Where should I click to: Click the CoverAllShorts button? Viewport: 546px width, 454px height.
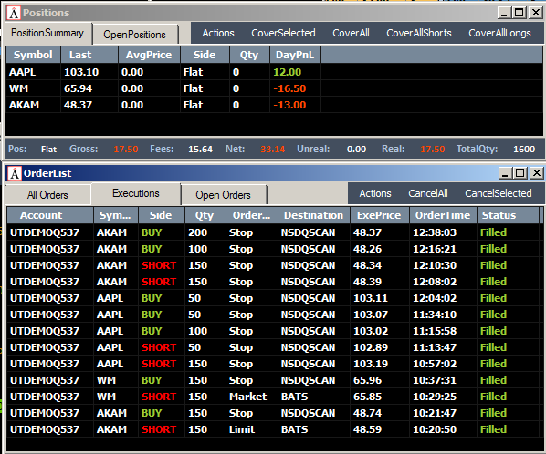tap(419, 33)
